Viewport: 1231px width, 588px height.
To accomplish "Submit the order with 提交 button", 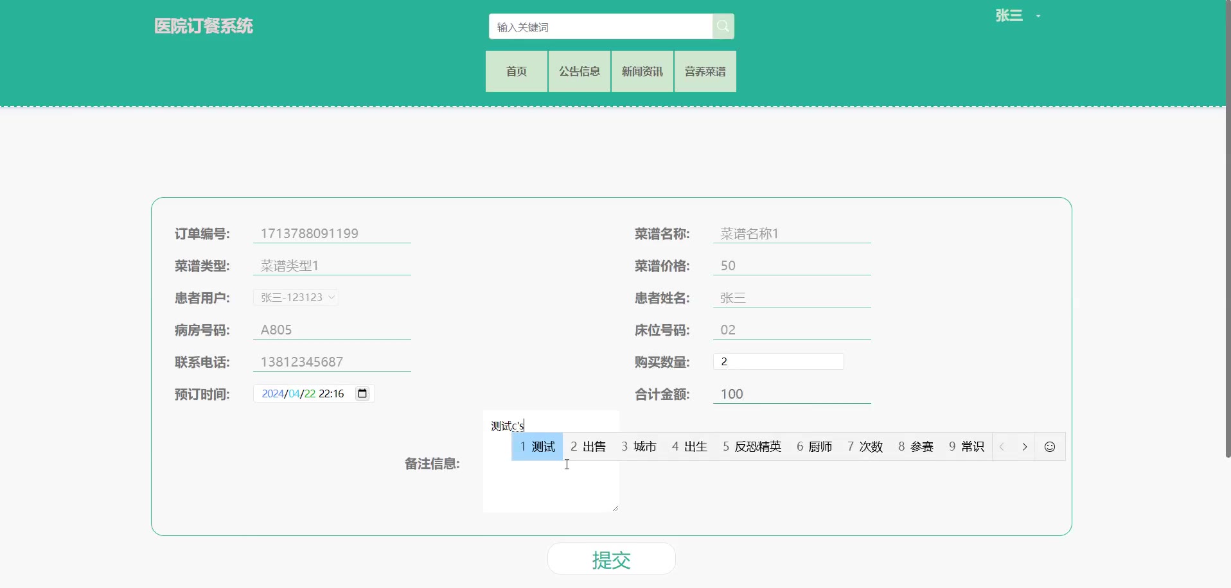I will tap(611, 559).
